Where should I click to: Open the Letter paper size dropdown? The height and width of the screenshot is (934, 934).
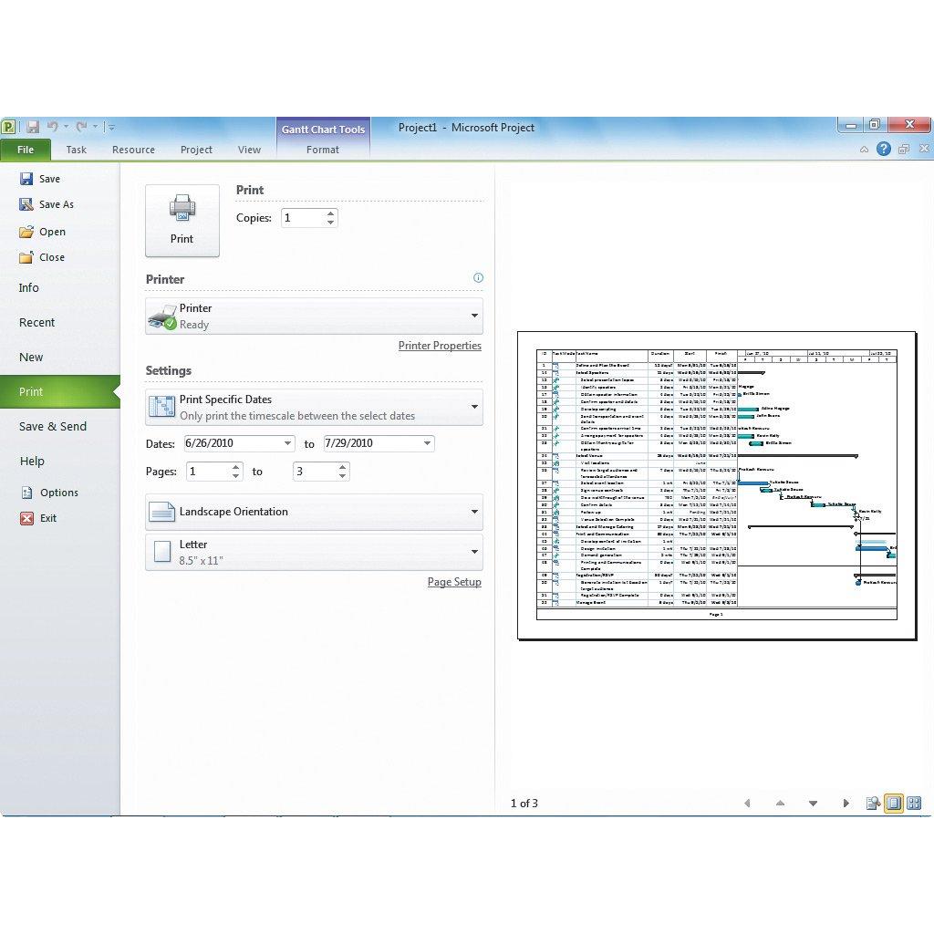click(x=314, y=552)
